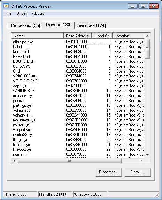
Task: Click the horizontal scrollbar right arrow
Action: click(141, 161)
